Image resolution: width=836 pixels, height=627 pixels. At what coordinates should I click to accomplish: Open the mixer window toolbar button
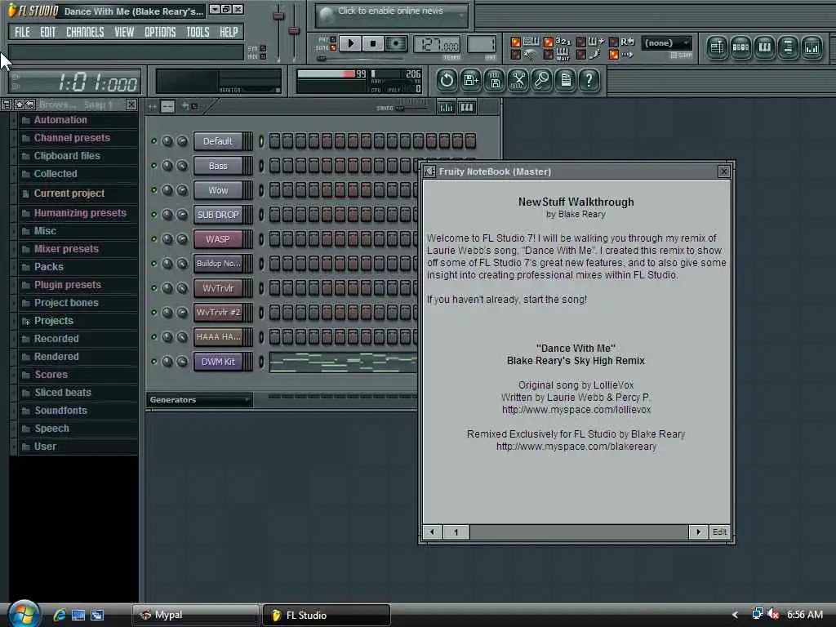coord(812,48)
